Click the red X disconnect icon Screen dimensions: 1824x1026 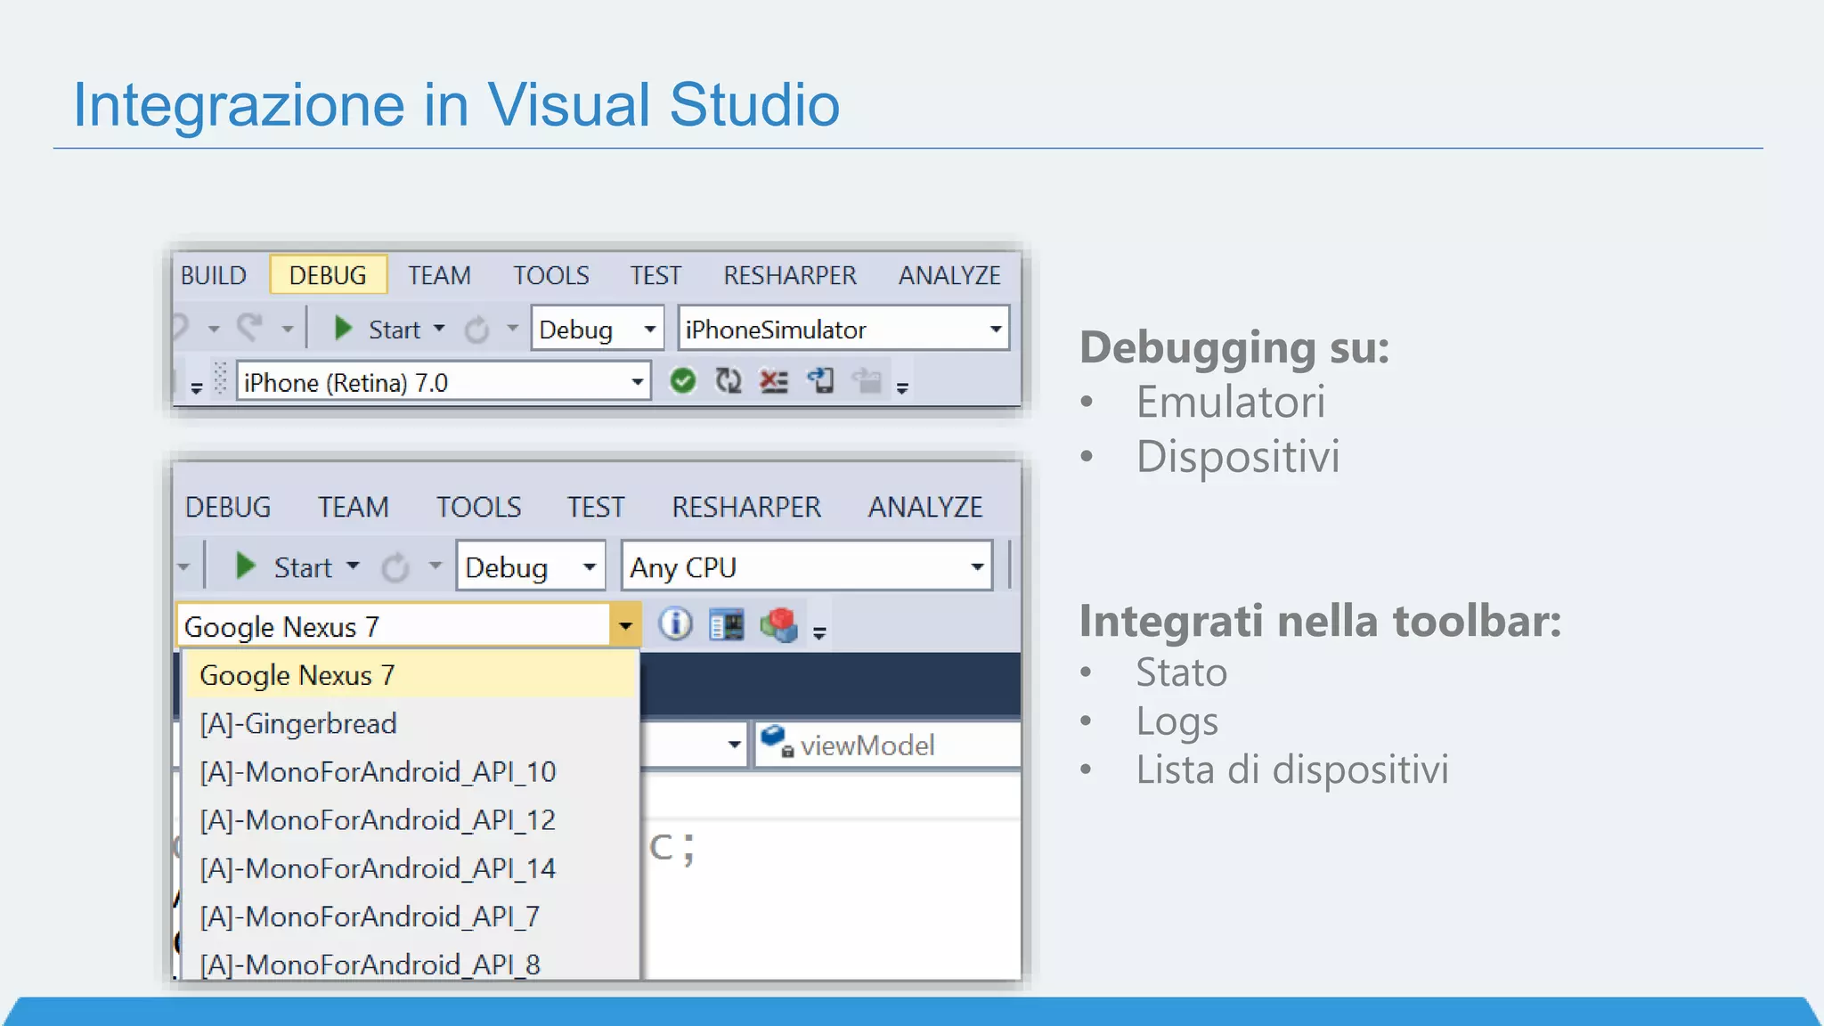pos(773,381)
